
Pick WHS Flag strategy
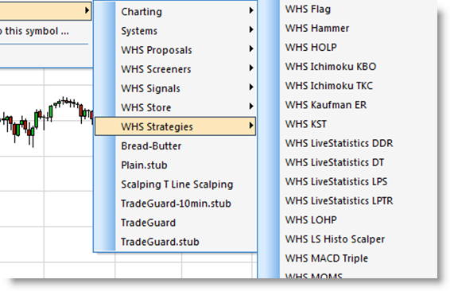tap(308, 10)
